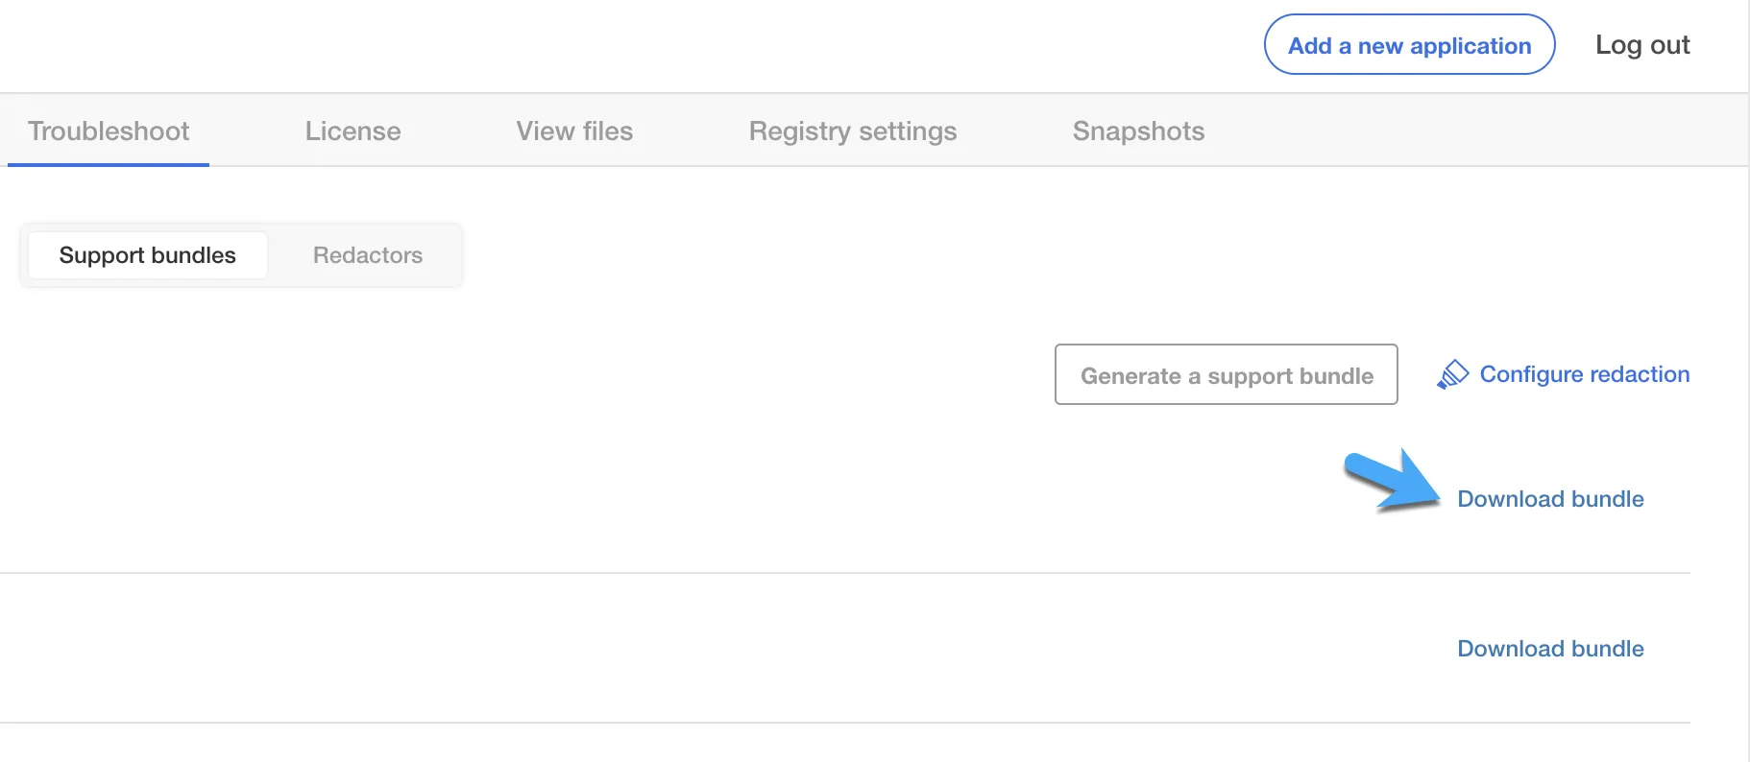Screen dimensions: 1750x762
Task: Click the vertical scrollbar at right edge
Action: (x=1748, y=381)
